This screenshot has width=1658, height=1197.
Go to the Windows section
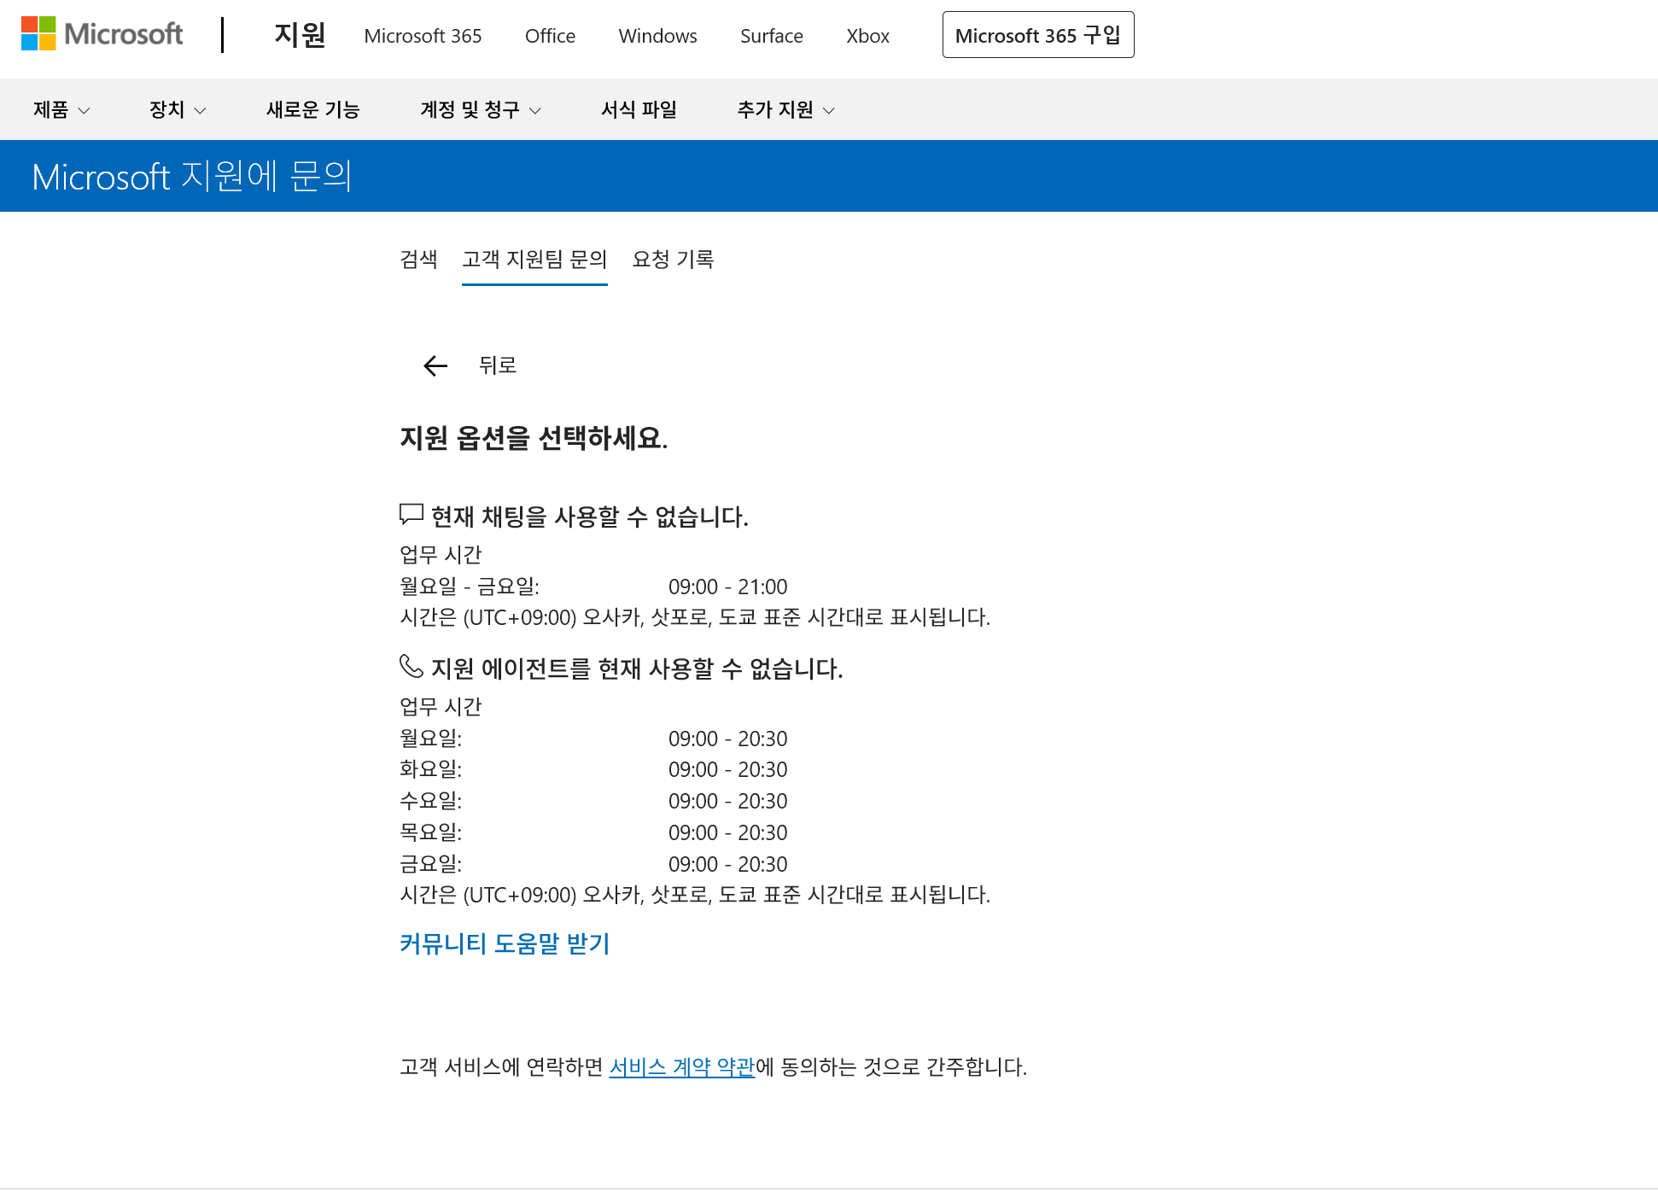coord(657,37)
